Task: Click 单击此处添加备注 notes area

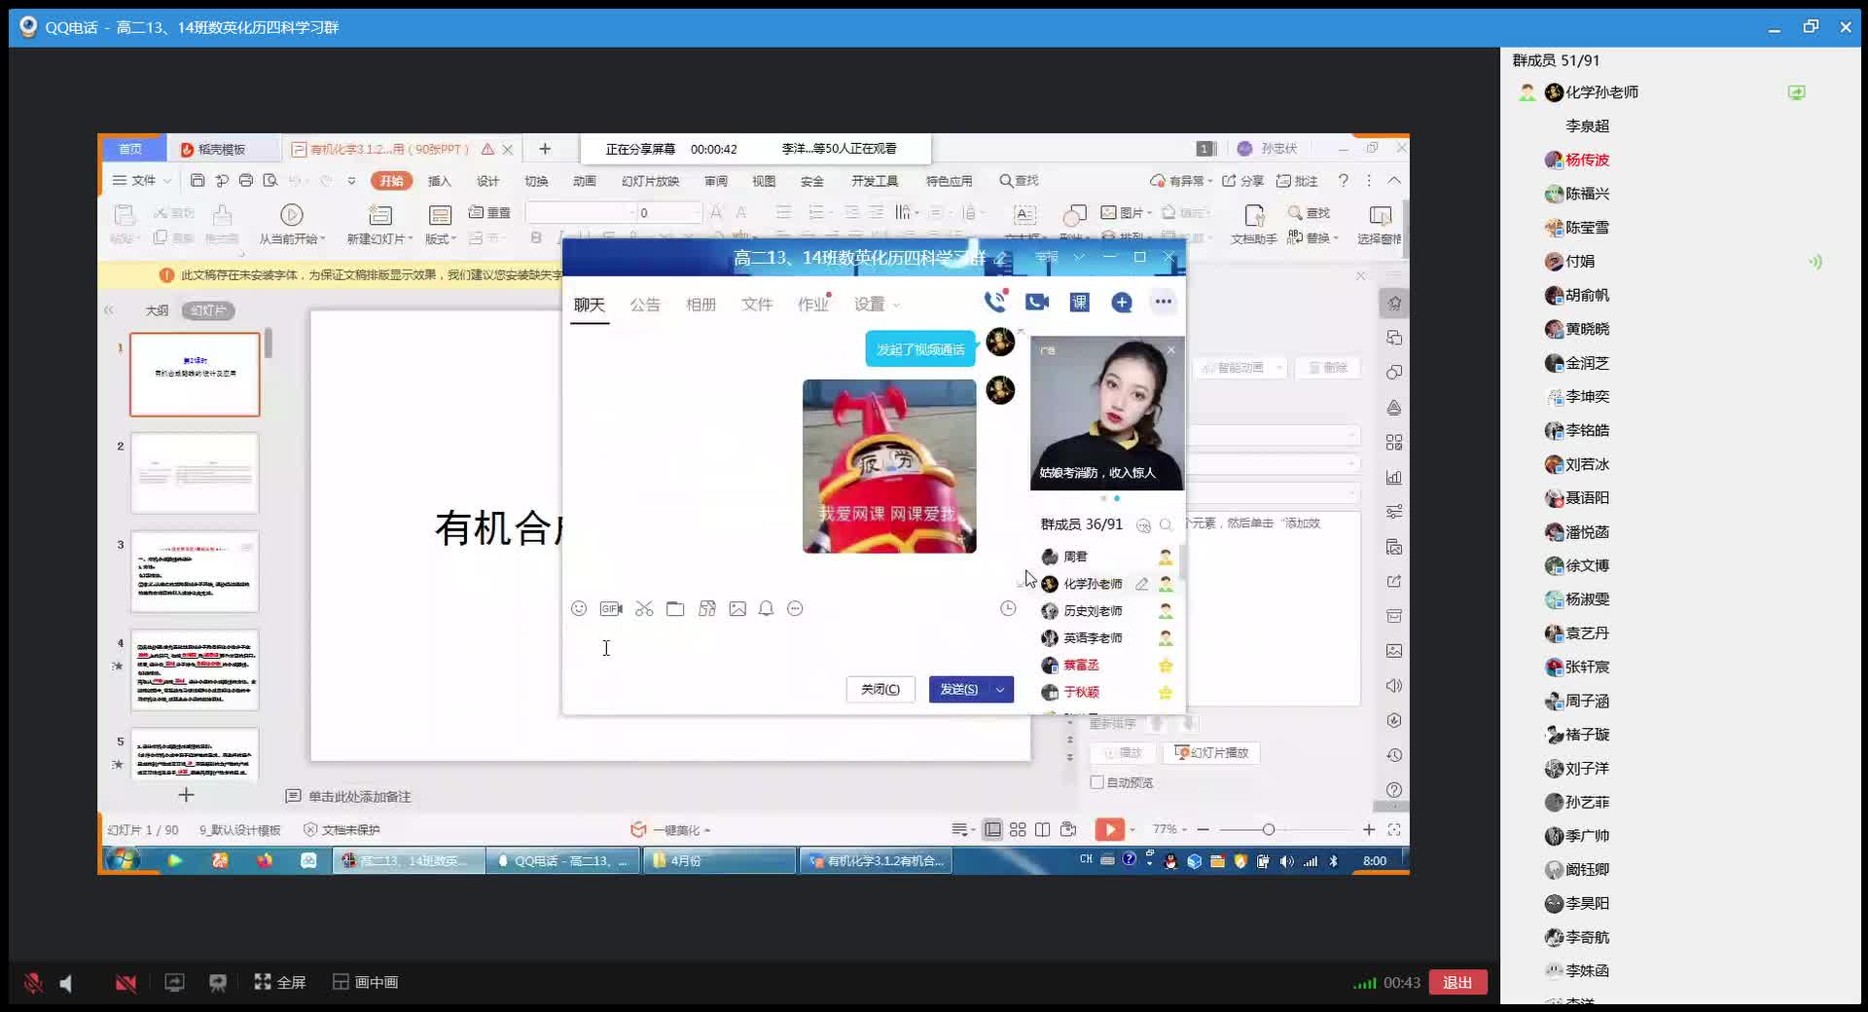Action: click(x=360, y=797)
